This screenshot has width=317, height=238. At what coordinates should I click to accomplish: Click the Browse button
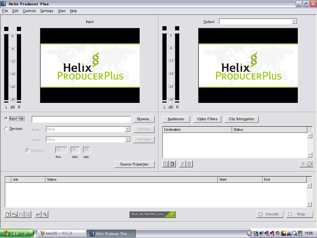tap(144, 119)
